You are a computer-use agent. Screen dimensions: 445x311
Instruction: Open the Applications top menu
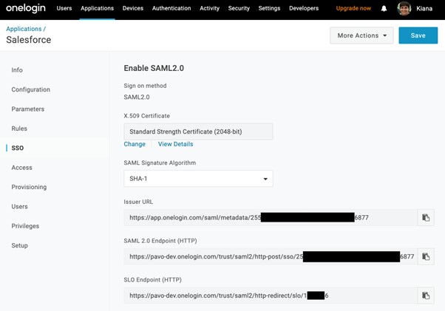point(97,8)
